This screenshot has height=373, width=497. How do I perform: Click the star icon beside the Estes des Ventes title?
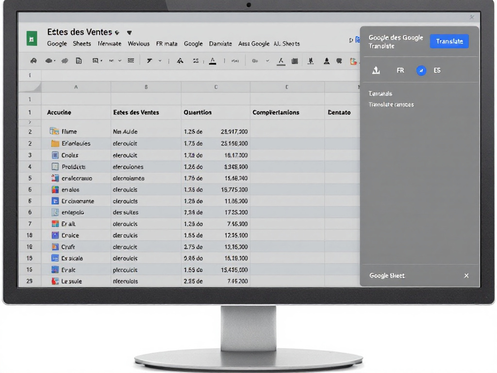117,33
